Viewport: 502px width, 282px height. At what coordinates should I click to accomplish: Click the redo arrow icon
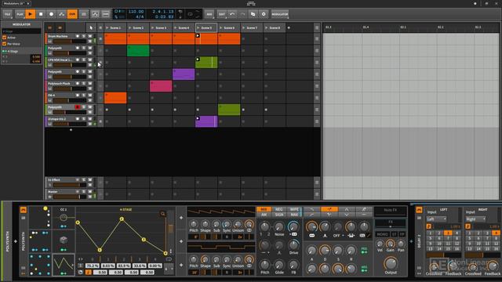pyautogui.click(x=242, y=14)
